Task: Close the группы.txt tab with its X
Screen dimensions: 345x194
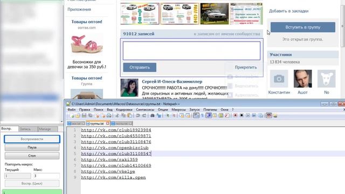Action: [108, 123]
